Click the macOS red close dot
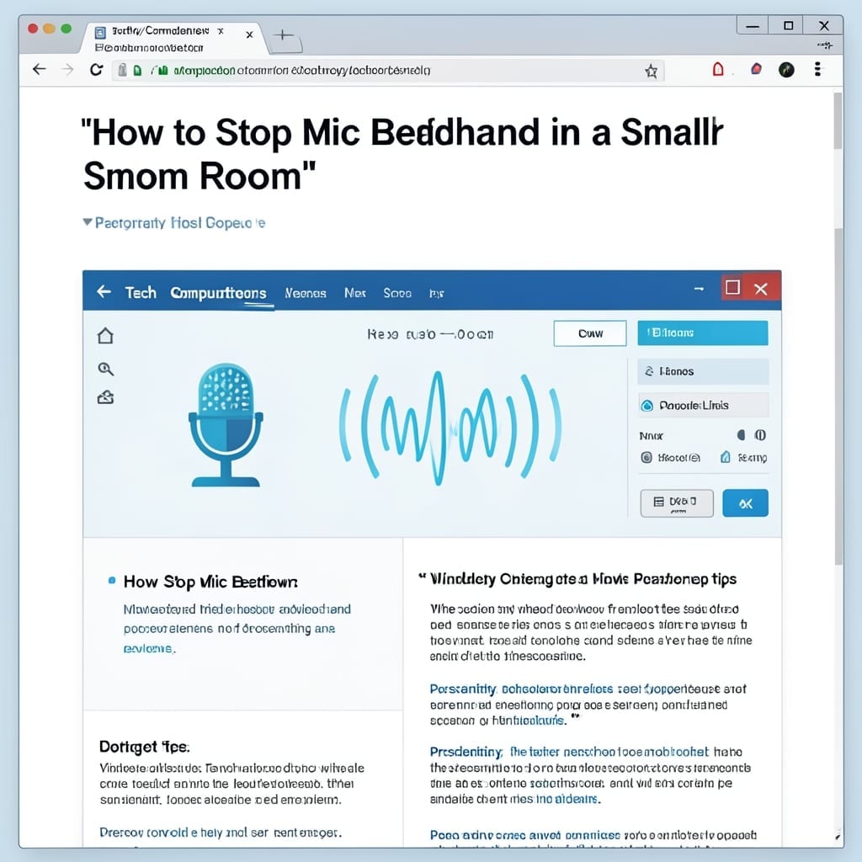The height and width of the screenshot is (862, 862). click(33, 29)
